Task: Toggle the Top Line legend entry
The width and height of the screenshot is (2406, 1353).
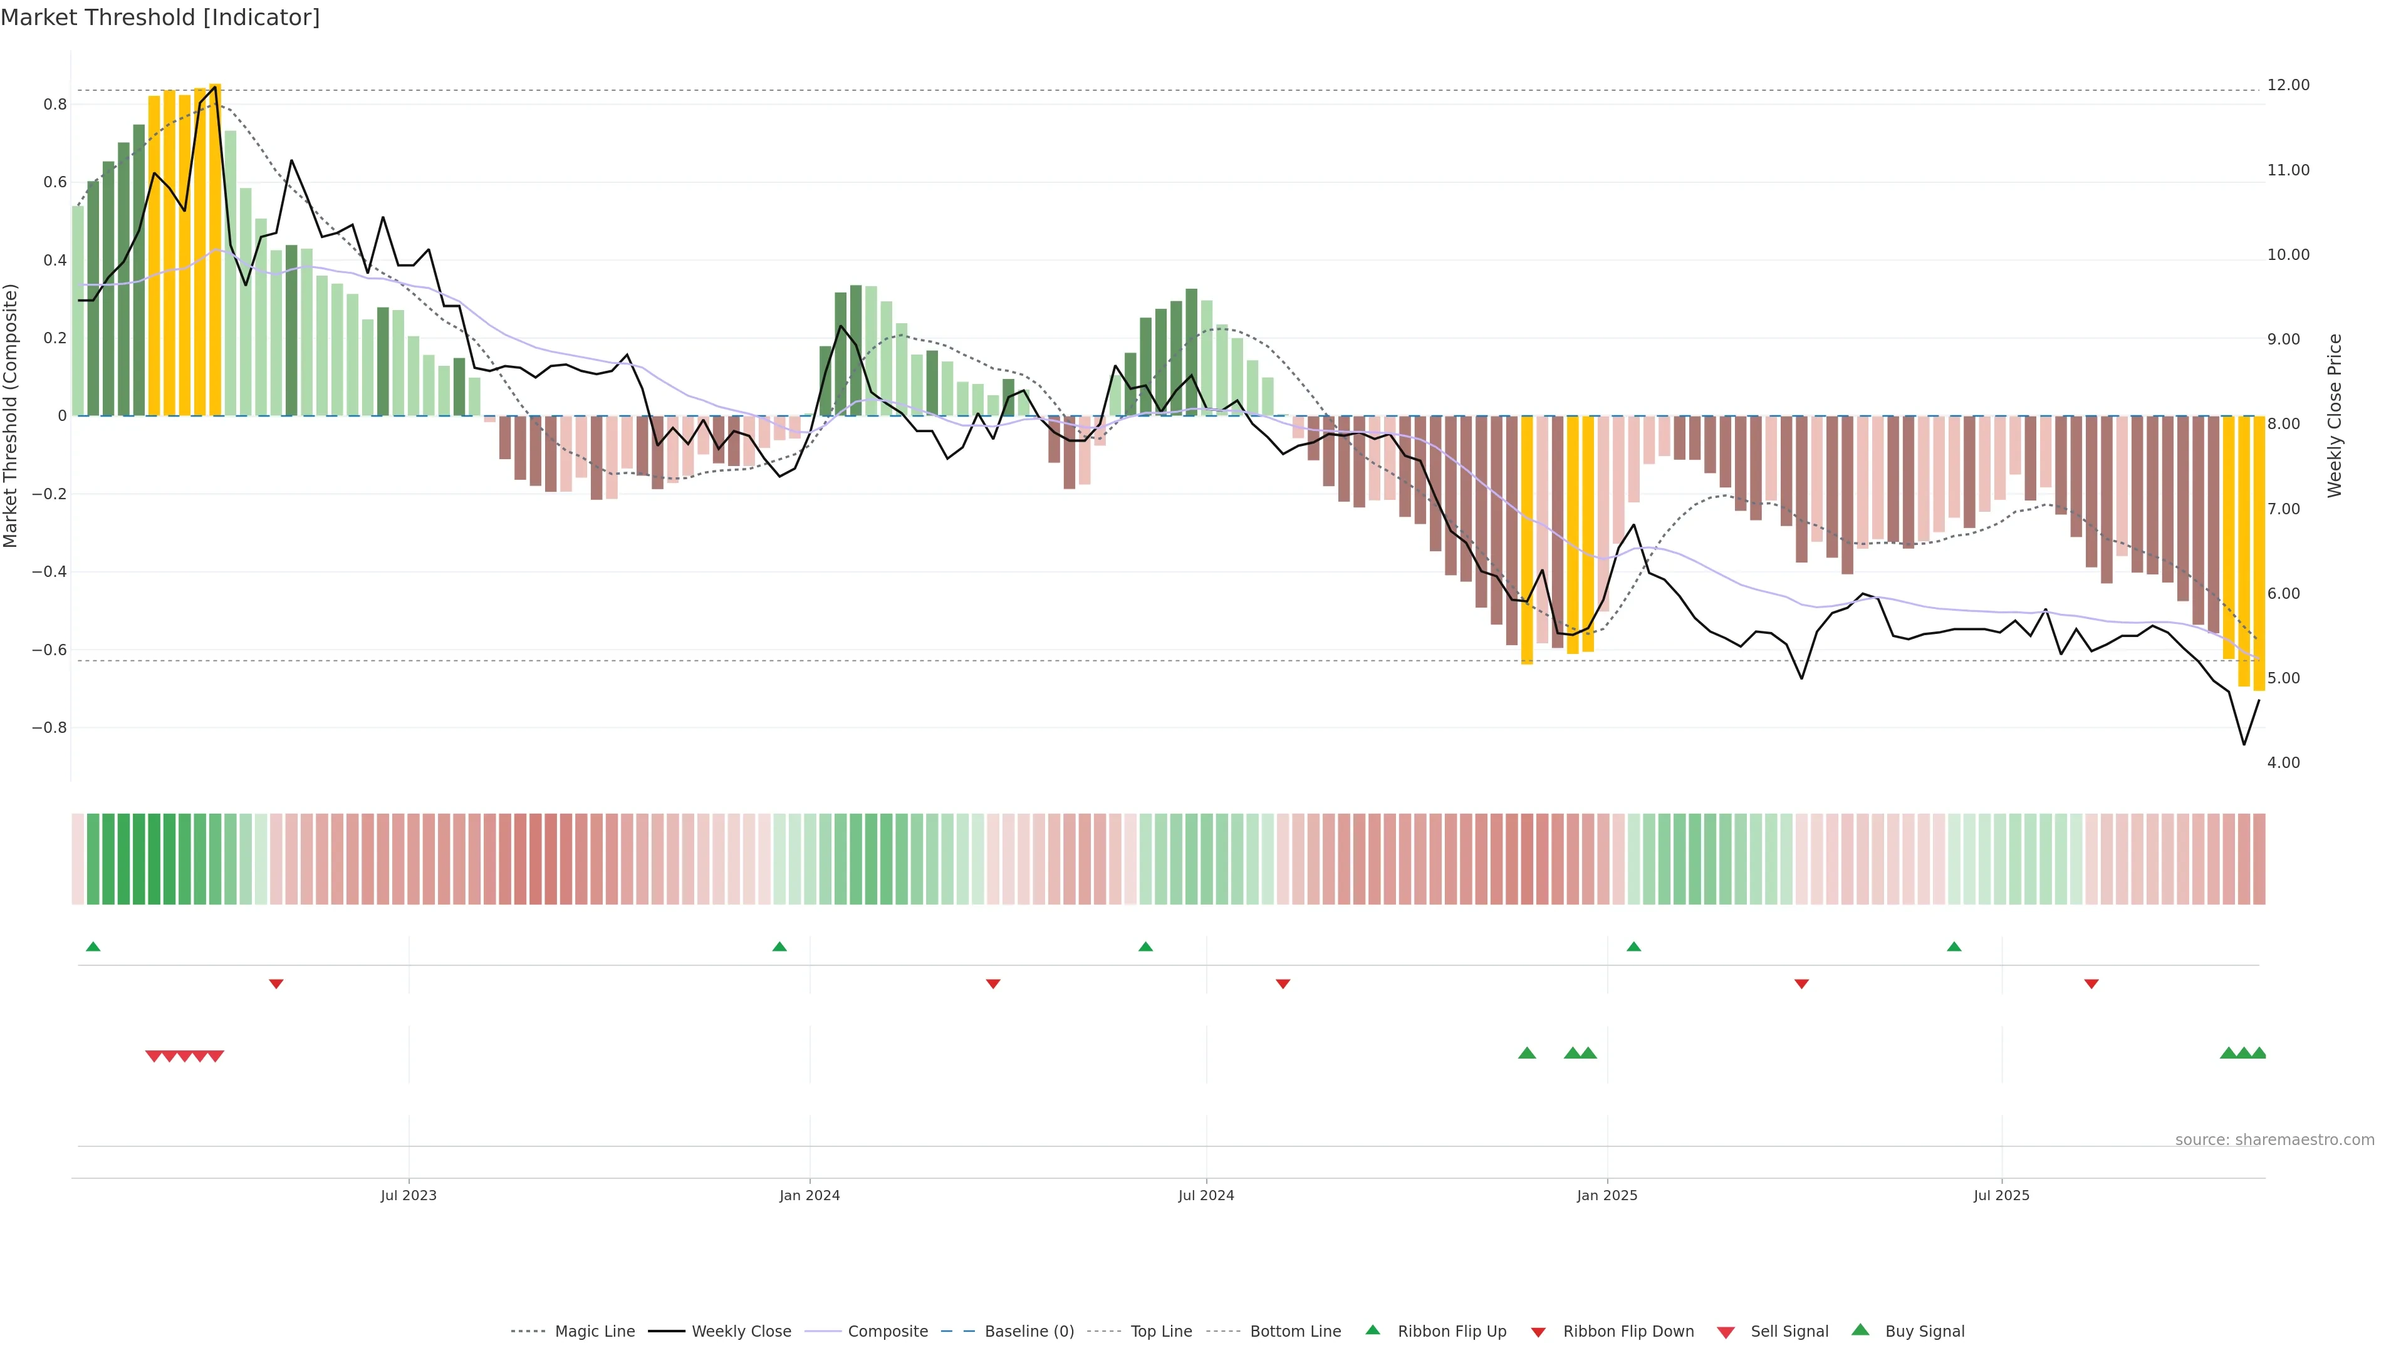Action: pos(1161,1332)
